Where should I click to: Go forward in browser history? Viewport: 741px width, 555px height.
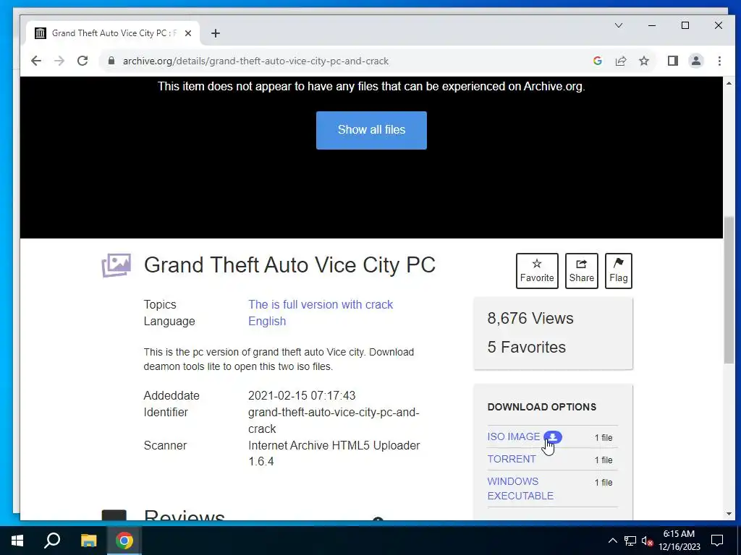(x=59, y=61)
